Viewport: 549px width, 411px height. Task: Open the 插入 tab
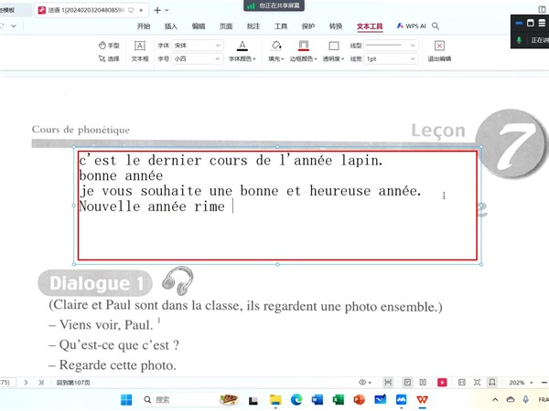(171, 26)
